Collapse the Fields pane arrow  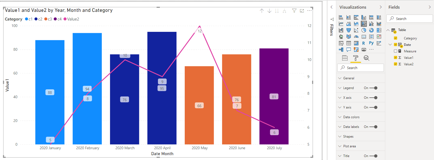[430, 7]
